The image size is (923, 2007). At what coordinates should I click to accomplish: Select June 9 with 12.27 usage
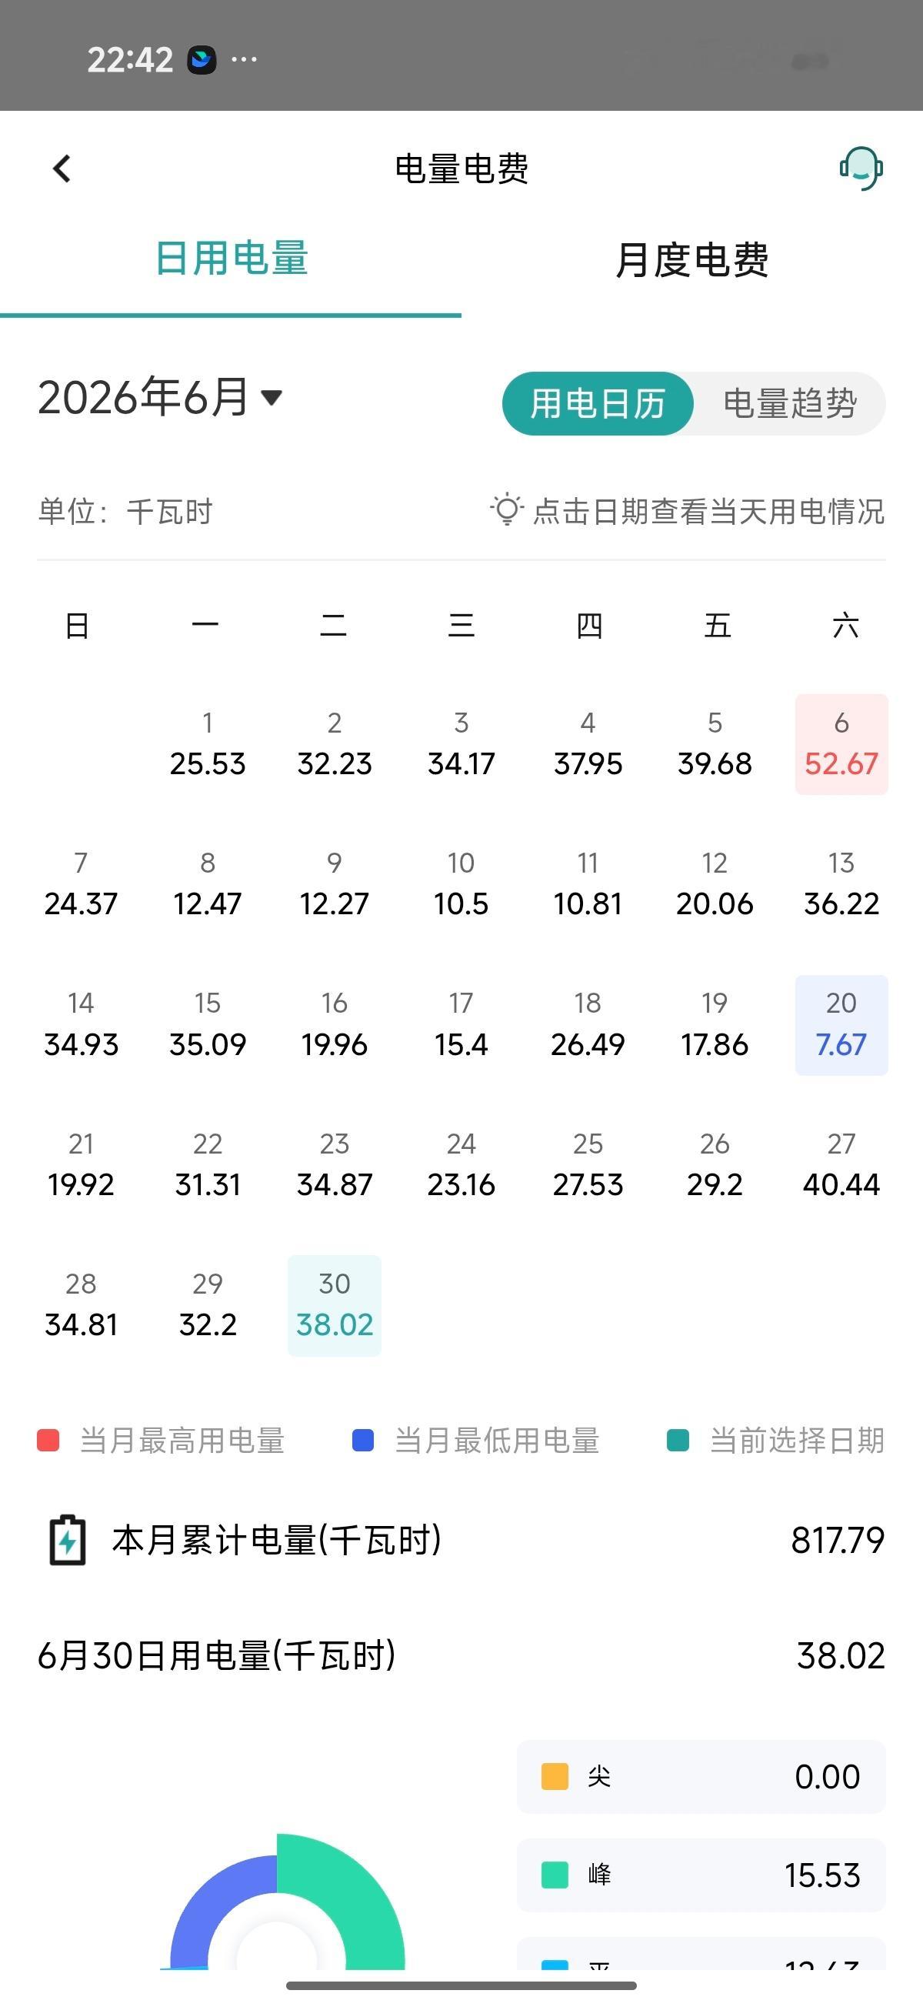click(334, 884)
